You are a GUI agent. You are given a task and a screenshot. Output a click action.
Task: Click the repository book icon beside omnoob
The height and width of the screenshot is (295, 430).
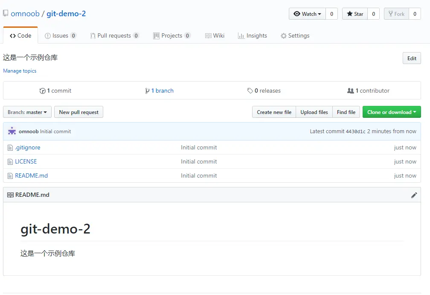[6, 13]
